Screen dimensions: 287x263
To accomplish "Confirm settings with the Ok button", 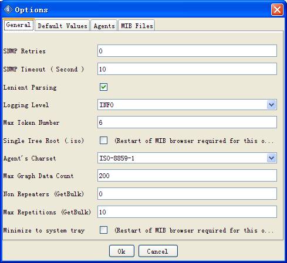I will [x=121, y=251].
